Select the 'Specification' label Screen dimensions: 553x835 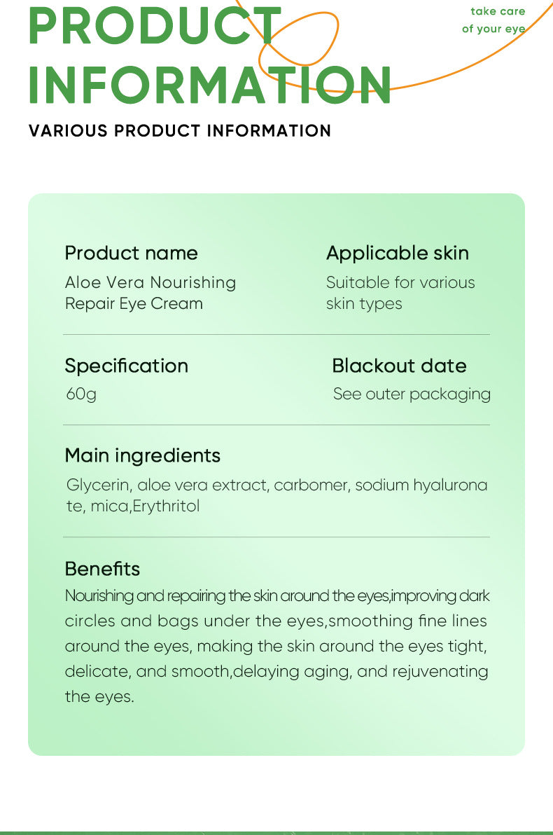[126, 366]
